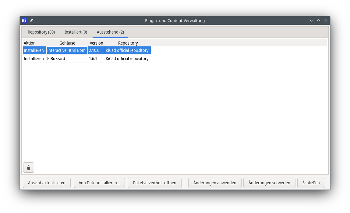Minimize the window with the down chevron
Screen dimensions: 350x213
pos(311,20)
